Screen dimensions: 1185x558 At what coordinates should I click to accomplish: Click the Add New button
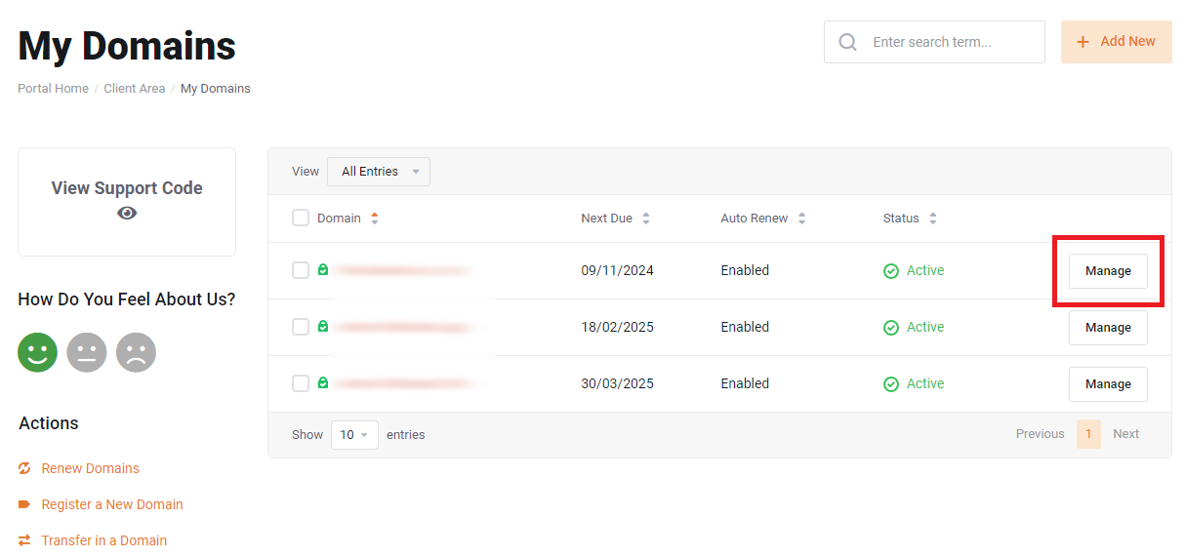pyautogui.click(x=1117, y=42)
